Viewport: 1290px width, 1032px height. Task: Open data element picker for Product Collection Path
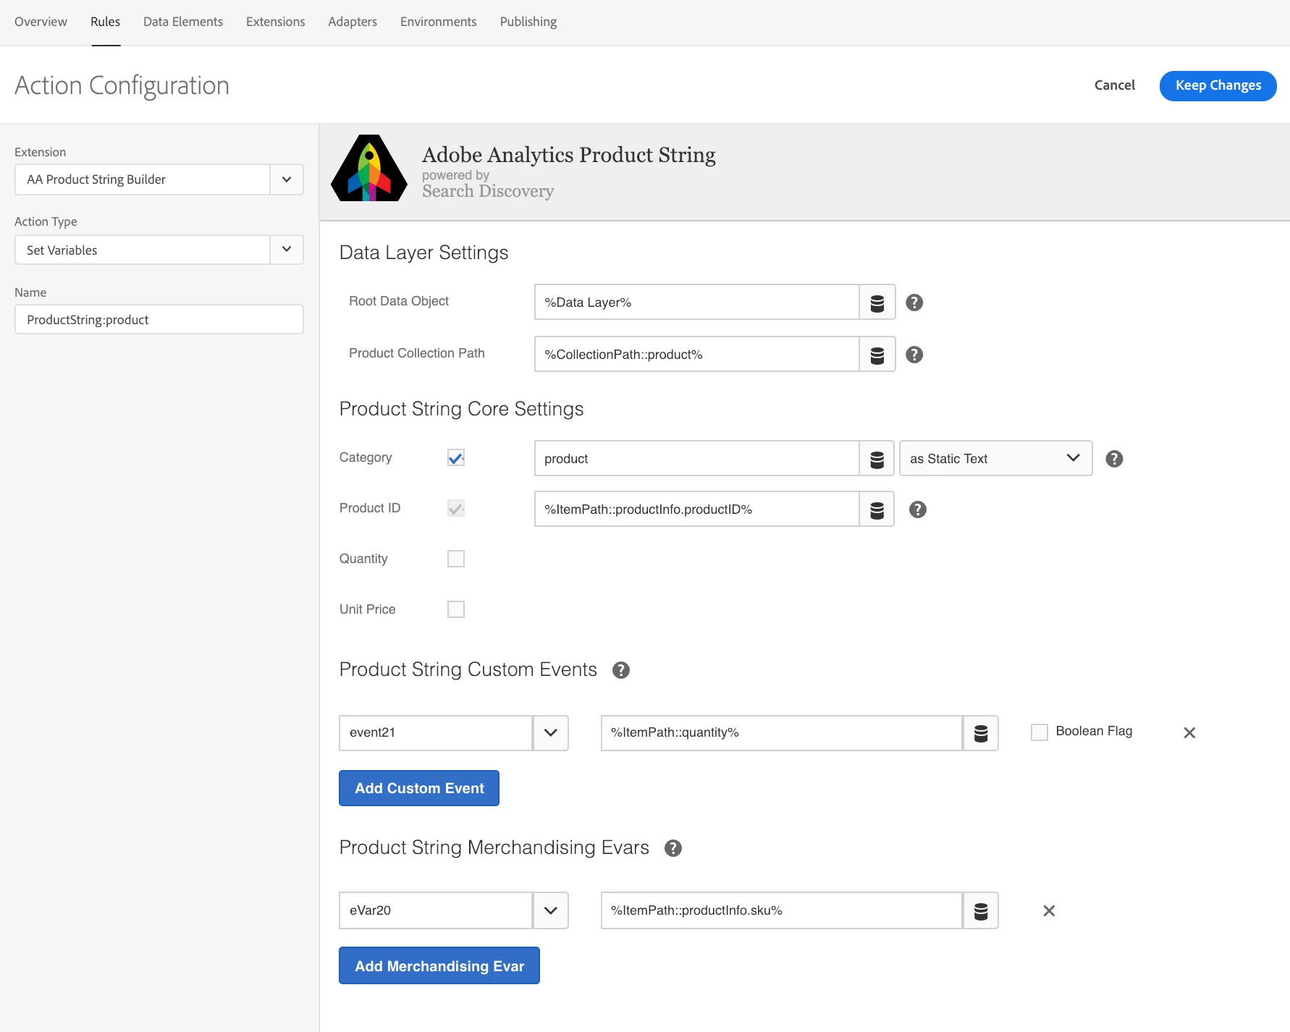[877, 355]
